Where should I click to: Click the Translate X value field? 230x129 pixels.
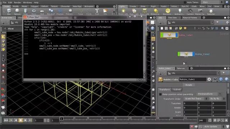[x=190, y=103]
